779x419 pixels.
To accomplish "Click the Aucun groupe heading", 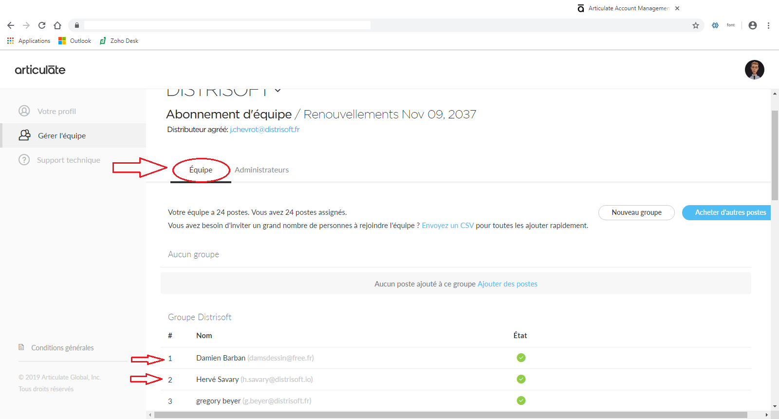I will coord(193,254).
